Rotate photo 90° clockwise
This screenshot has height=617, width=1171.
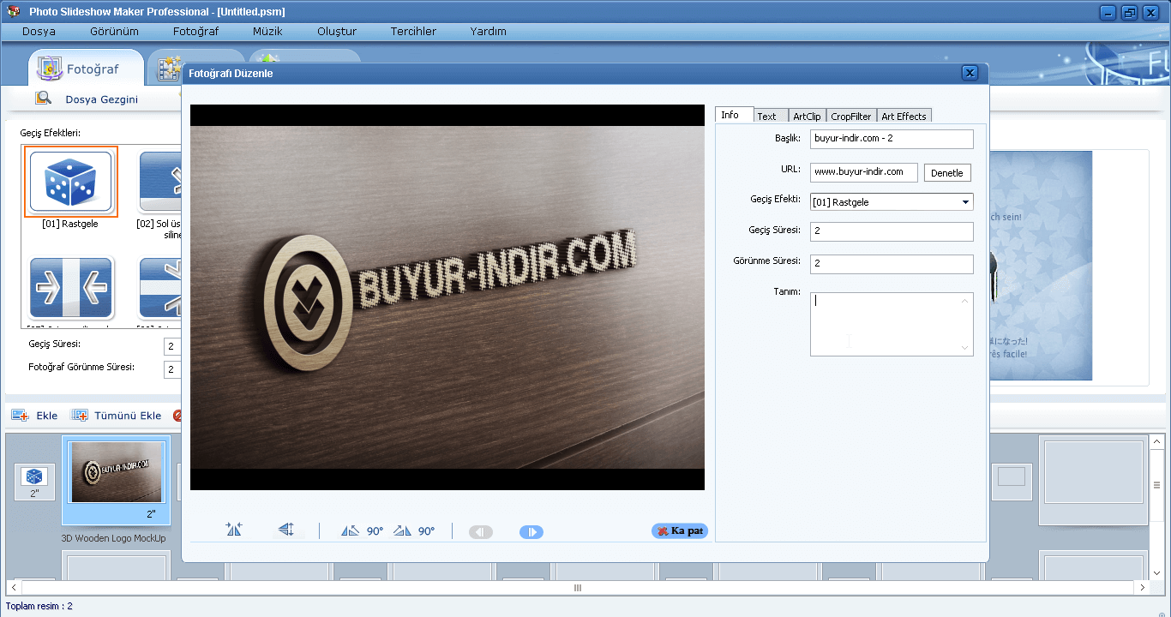pos(414,531)
